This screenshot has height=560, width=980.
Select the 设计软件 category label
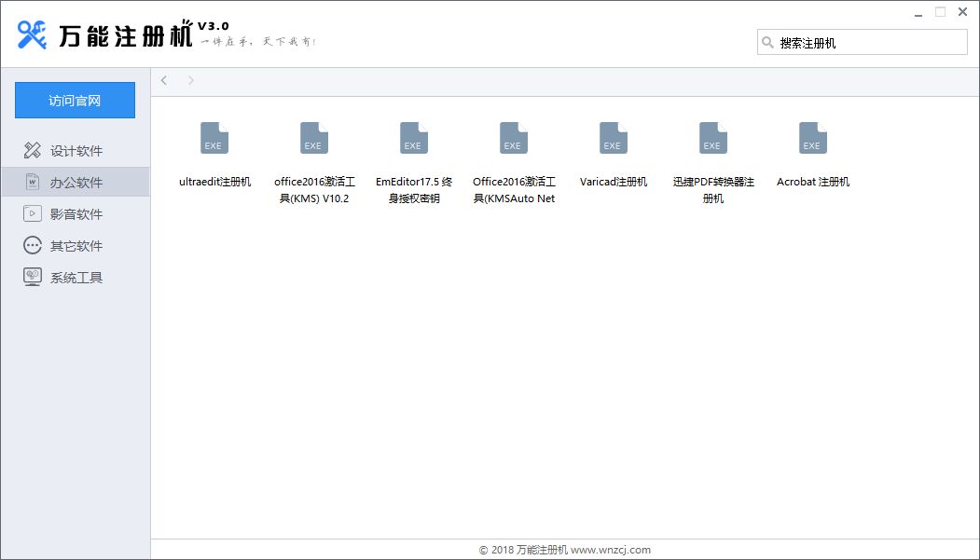[76, 151]
